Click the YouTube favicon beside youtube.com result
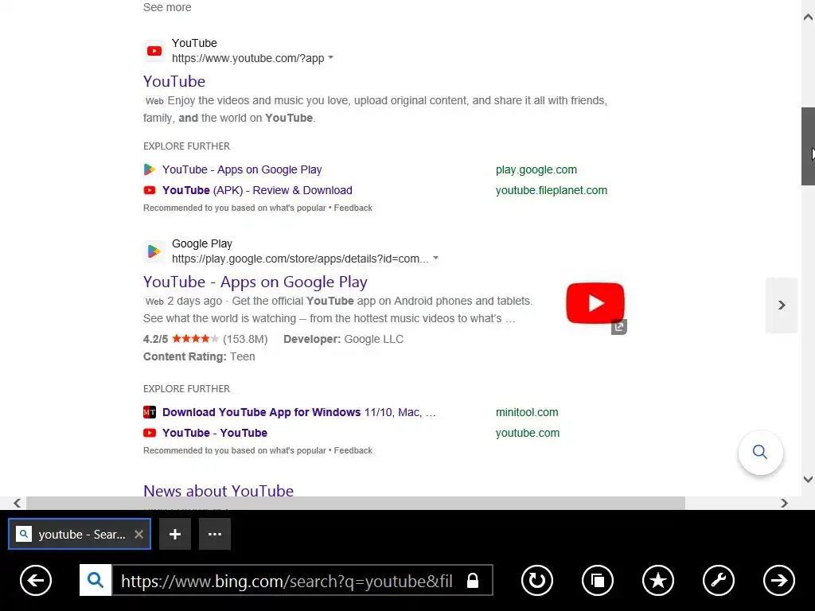The width and height of the screenshot is (815, 611). (x=154, y=51)
